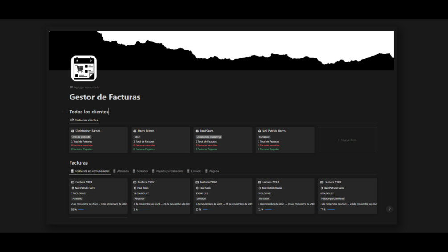This screenshot has height=252, width=448.
Task: Click the 59 % progress bar on Factura #001
Action: pyautogui.click(x=83, y=210)
